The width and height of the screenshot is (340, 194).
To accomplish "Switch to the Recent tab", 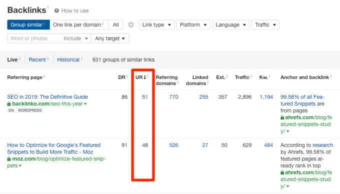I will [x=37, y=60].
